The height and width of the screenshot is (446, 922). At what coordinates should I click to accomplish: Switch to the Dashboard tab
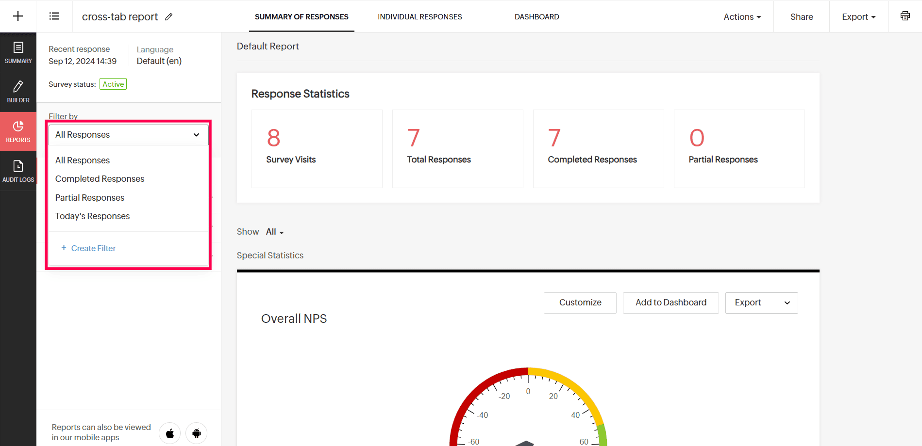coord(536,16)
